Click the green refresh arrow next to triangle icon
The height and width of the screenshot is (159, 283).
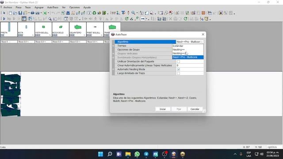126,19
